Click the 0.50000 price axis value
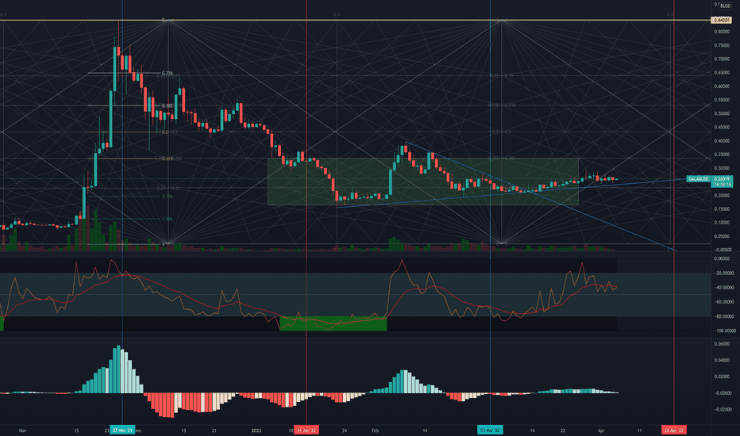This screenshot has width=740, height=436. click(722, 113)
